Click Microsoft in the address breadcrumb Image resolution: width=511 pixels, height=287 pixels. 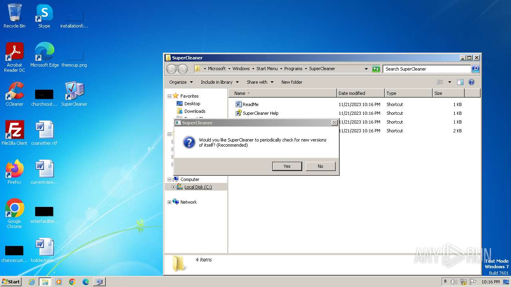pyautogui.click(x=217, y=69)
